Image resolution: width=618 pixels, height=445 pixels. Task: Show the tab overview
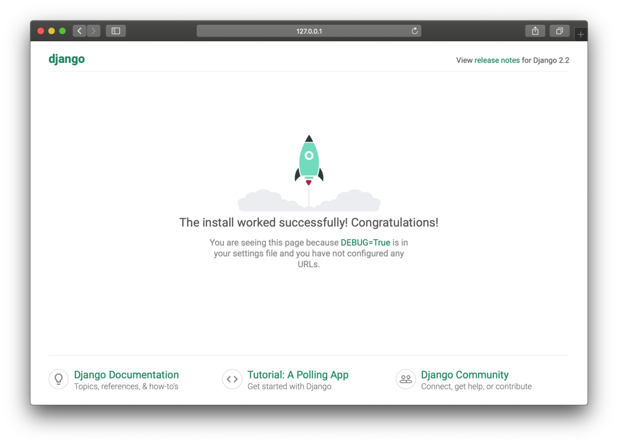point(559,31)
